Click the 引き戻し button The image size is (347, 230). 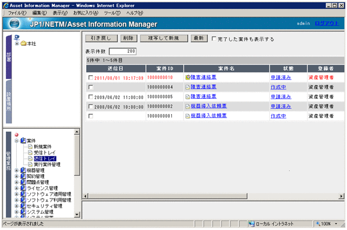pyautogui.click(x=101, y=38)
